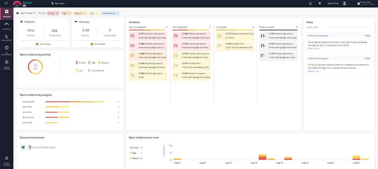
Task: Click the Critical legend swatch in priority chart
Action: 77,63
